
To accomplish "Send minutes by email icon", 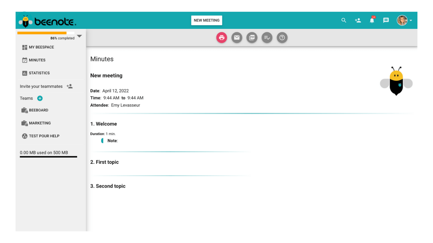I will point(237,38).
